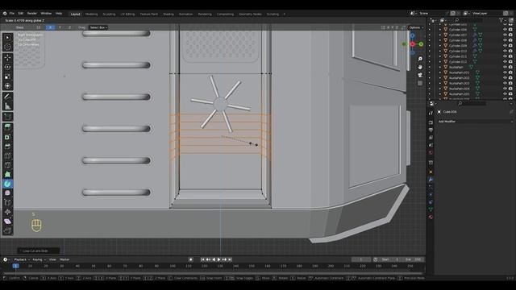The image size is (516, 290).
Task: Disable render camera for Cylinder.009
Action: tap(510, 46)
